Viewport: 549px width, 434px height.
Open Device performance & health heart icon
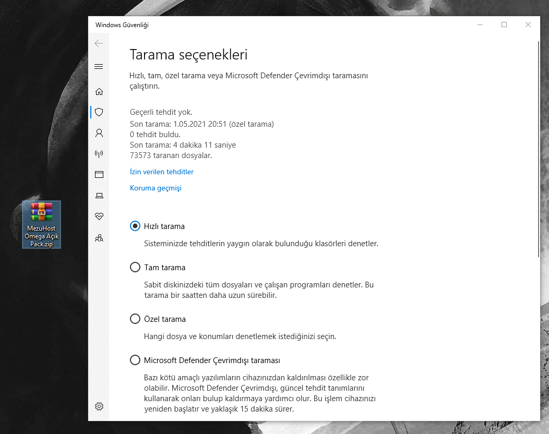tap(99, 216)
